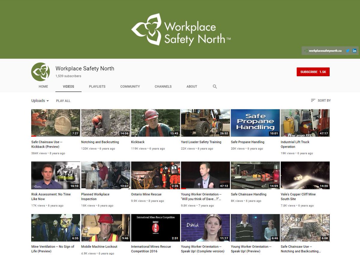Open tree stump 6:08 video thumbnail

[305, 228]
